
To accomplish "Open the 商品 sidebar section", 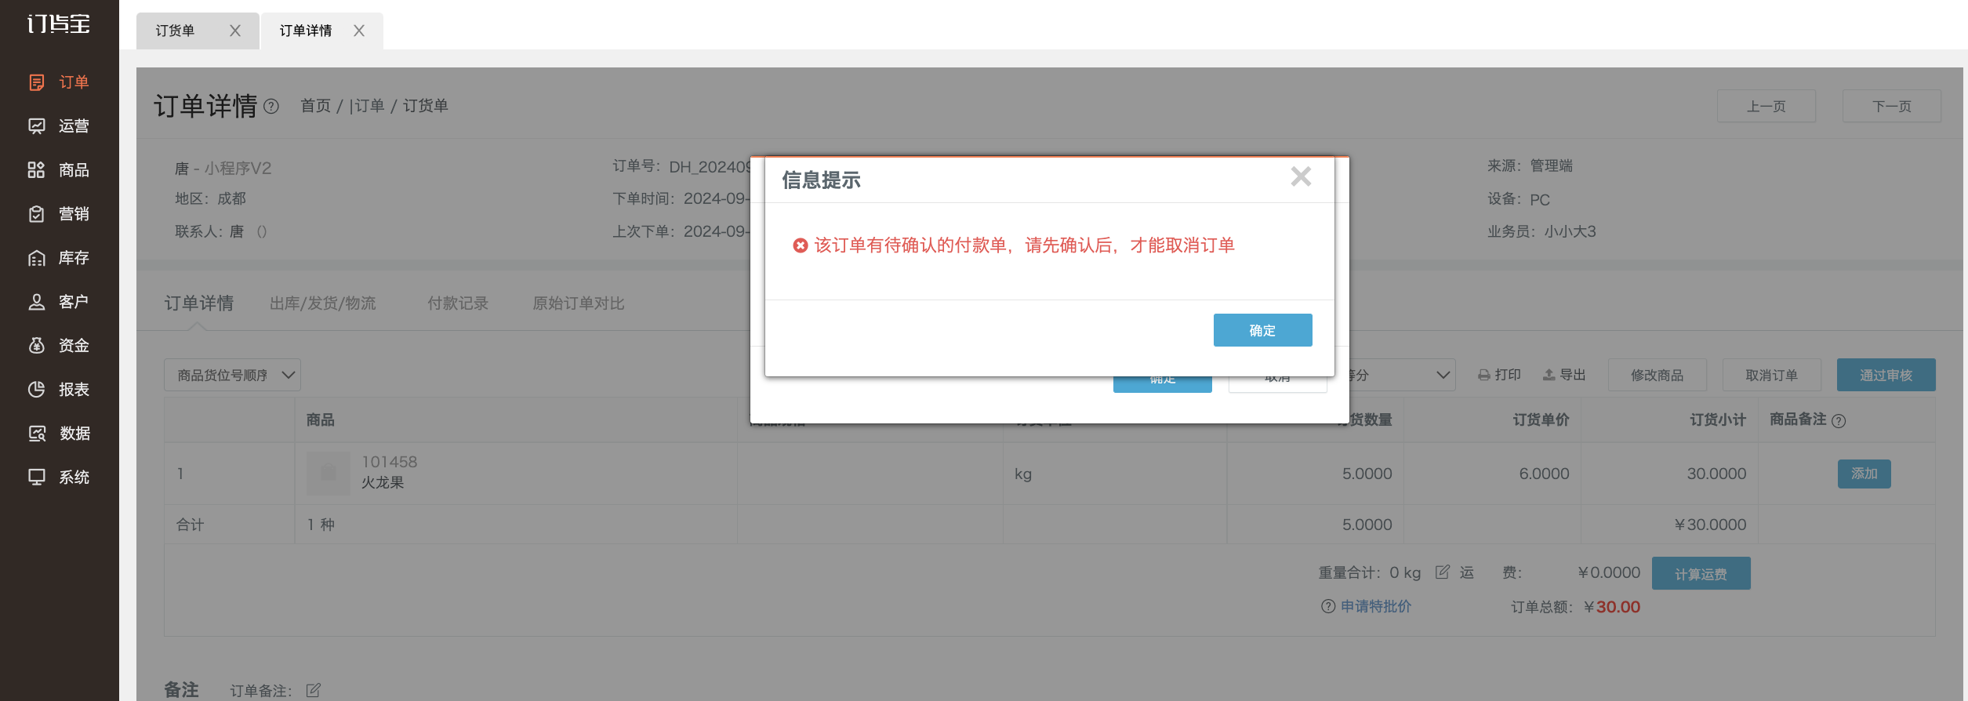I will click(x=60, y=170).
